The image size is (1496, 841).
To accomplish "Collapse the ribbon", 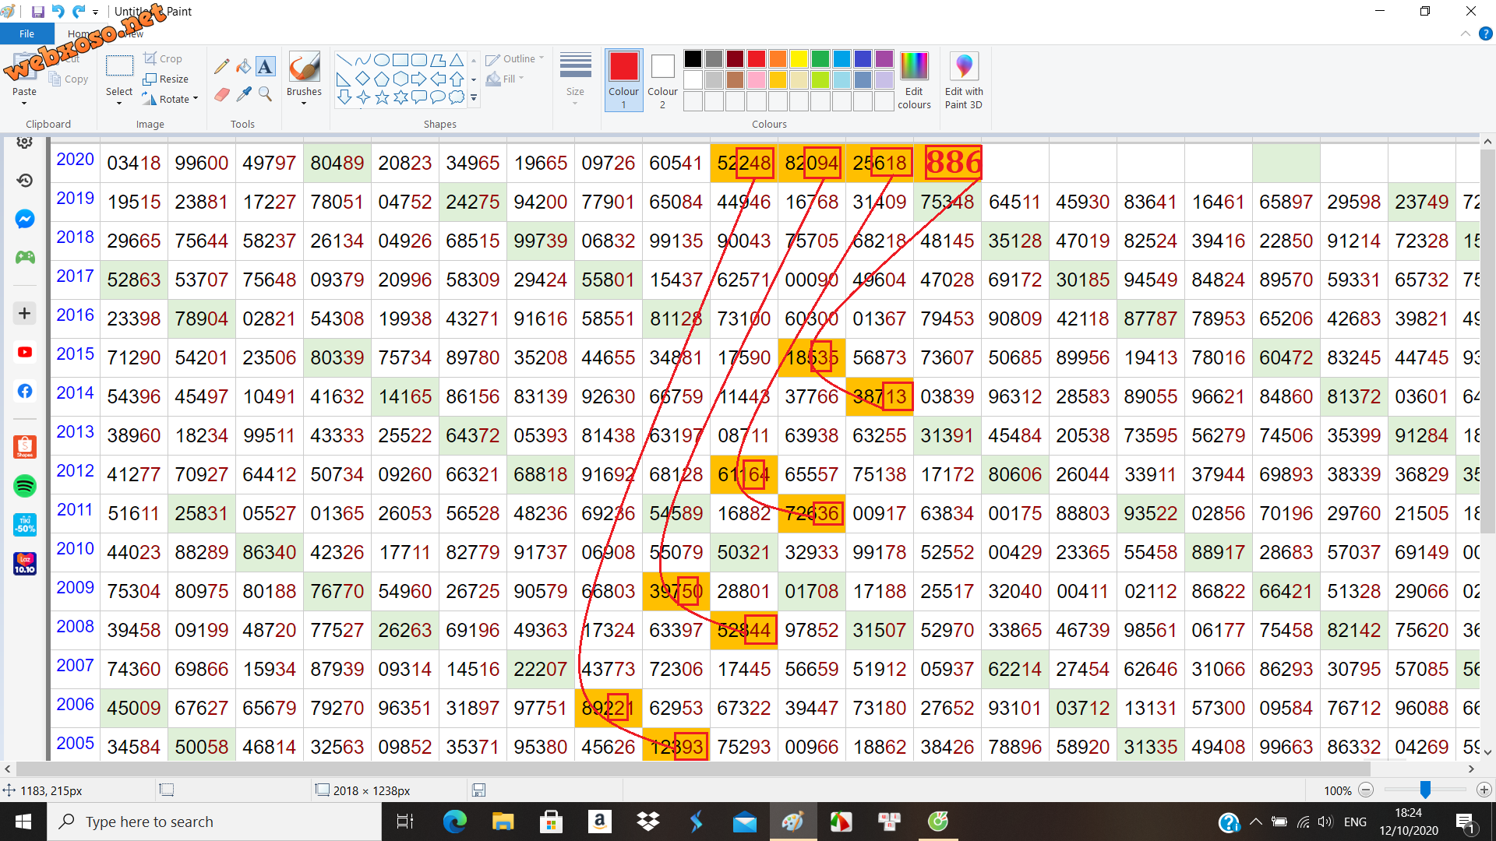I will [1466, 33].
